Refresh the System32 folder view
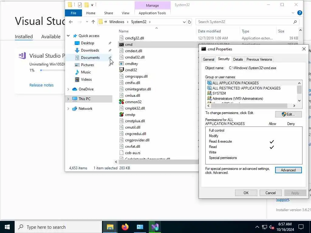Screen dimensions: 311x233 (190, 22)
